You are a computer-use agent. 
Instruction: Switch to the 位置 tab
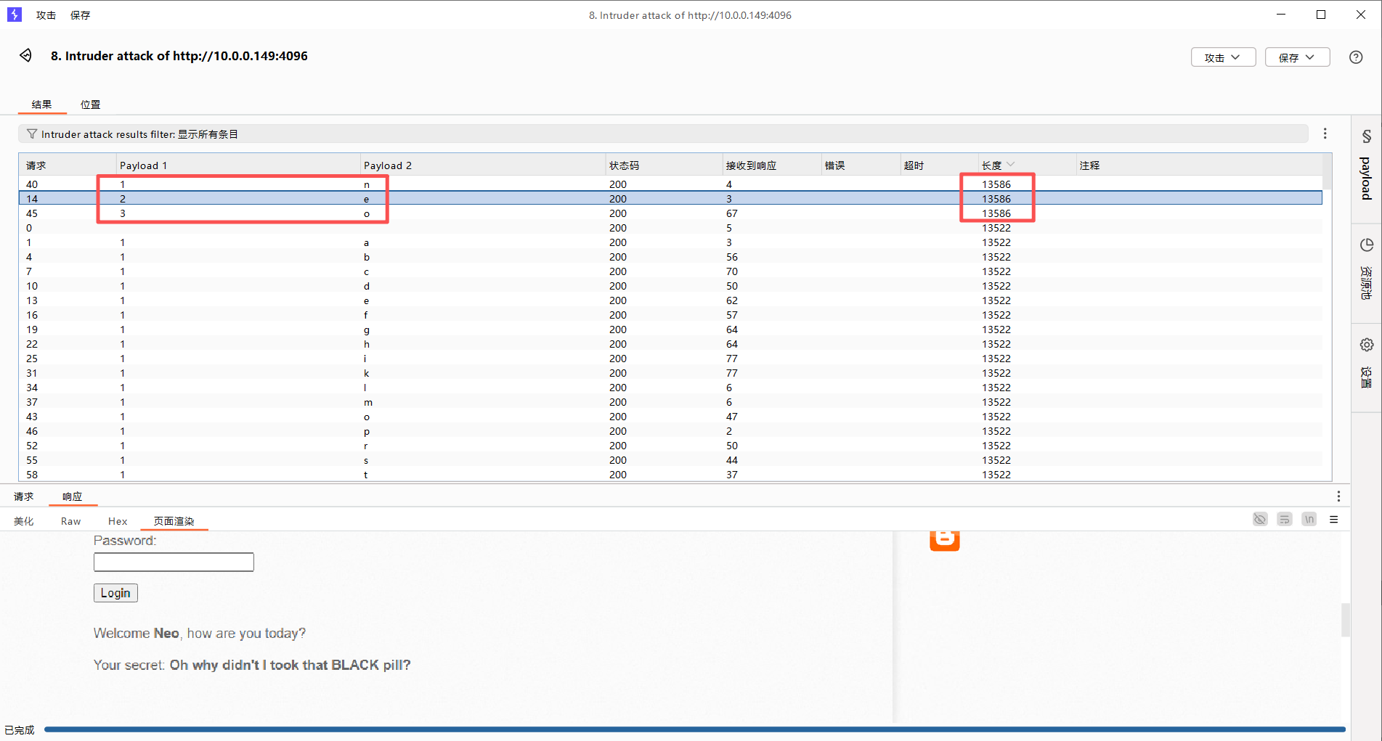(x=91, y=105)
